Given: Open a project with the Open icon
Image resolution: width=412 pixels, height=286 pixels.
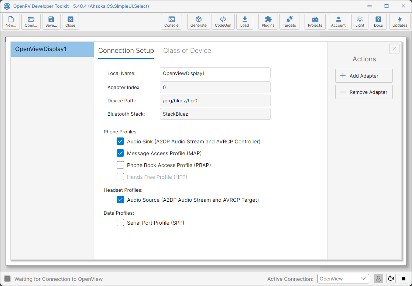Looking at the screenshot, I should [31, 21].
